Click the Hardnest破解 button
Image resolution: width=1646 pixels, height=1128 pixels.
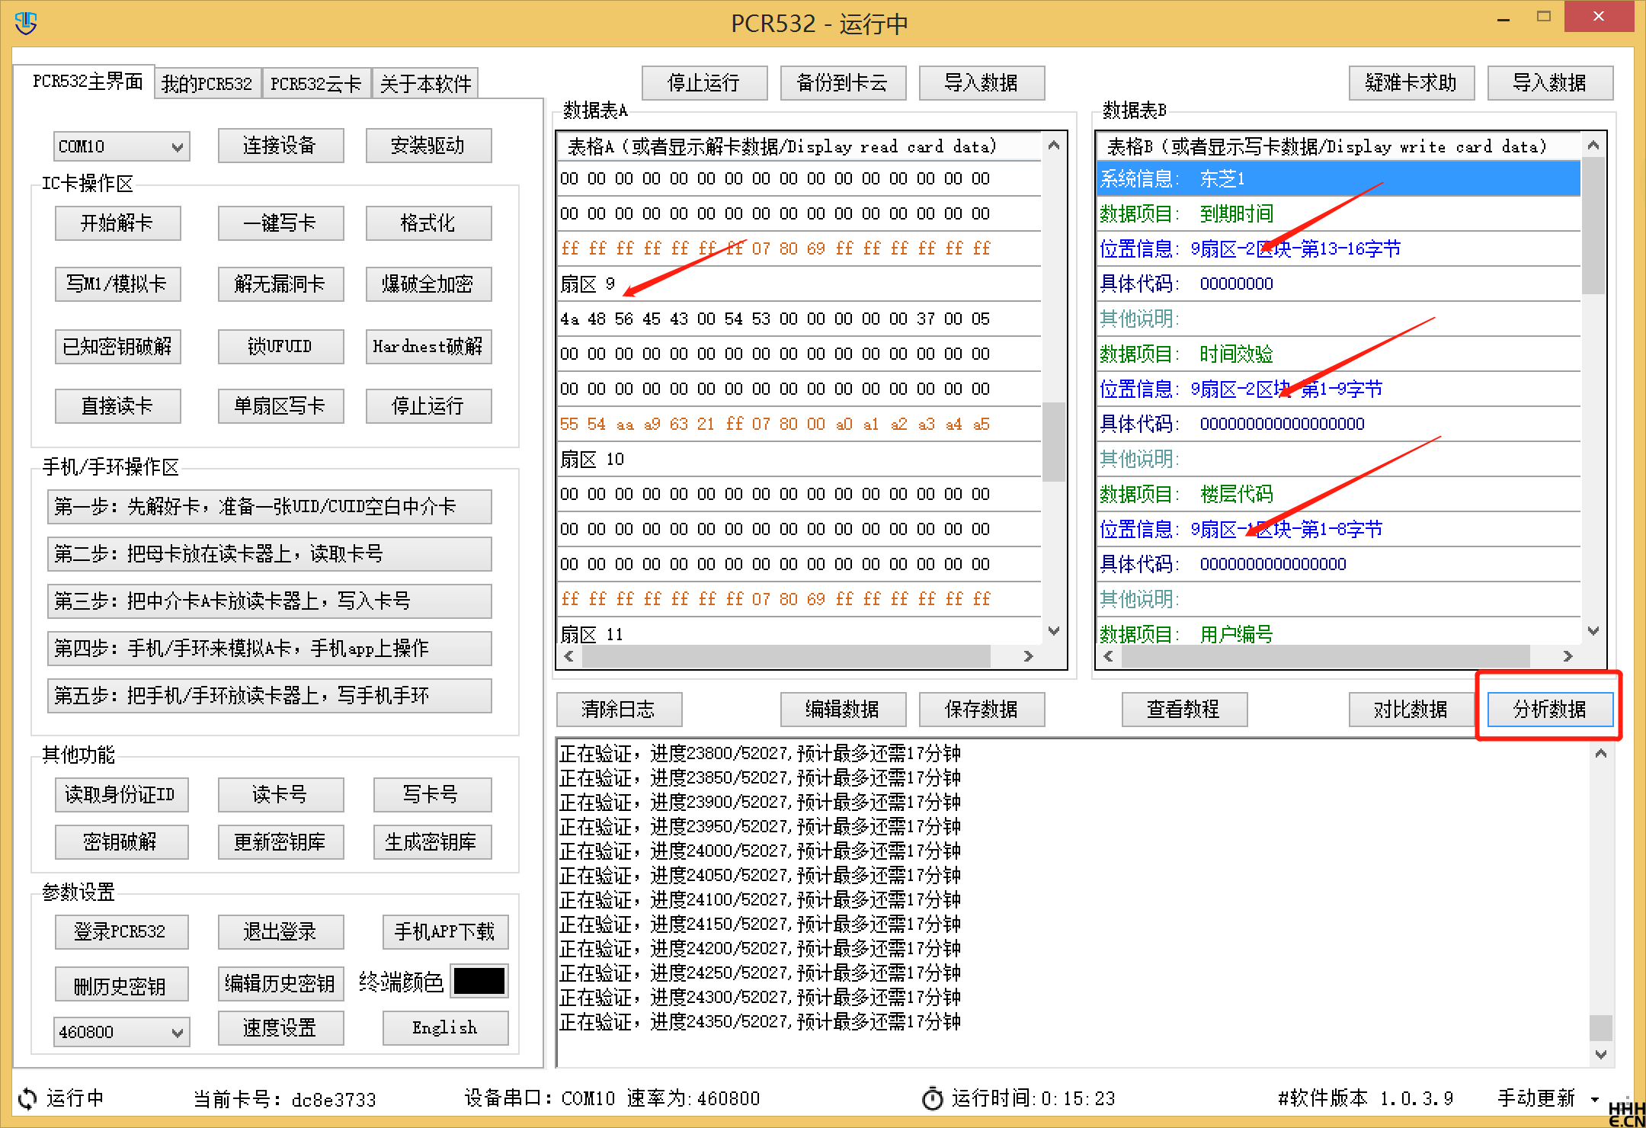[x=428, y=347]
